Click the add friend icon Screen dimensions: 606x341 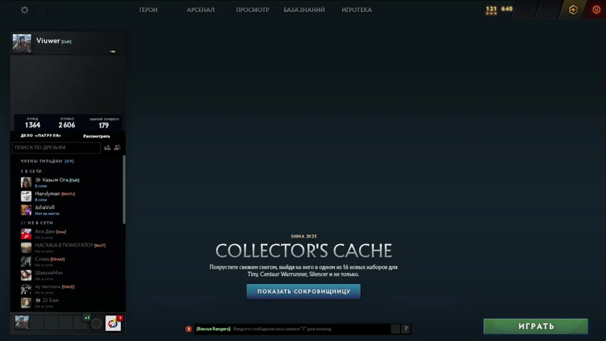tap(107, 148)
